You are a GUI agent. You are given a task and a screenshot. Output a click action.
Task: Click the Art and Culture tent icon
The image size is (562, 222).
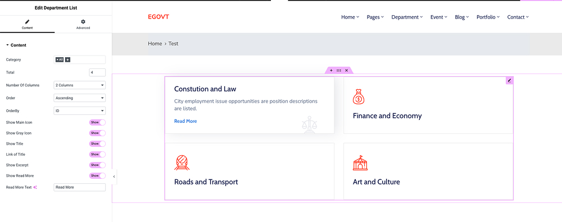[x=360, y=163]
